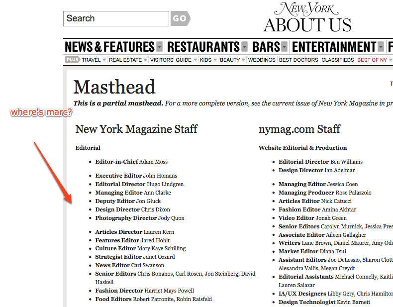
Task: Expand the Entertainment dropdown arrow
Action: coord(381,47)
